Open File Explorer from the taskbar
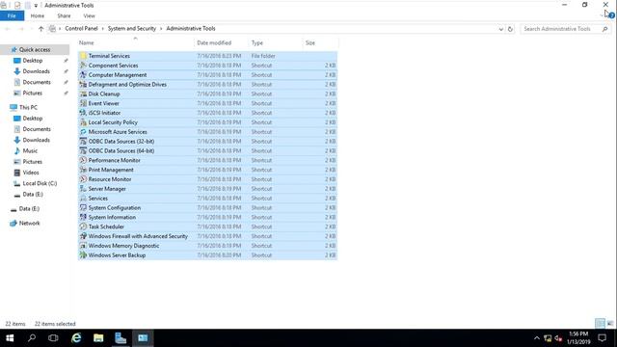Image resolution: width=617 pixels, height=347 pixels. [98, 338]
